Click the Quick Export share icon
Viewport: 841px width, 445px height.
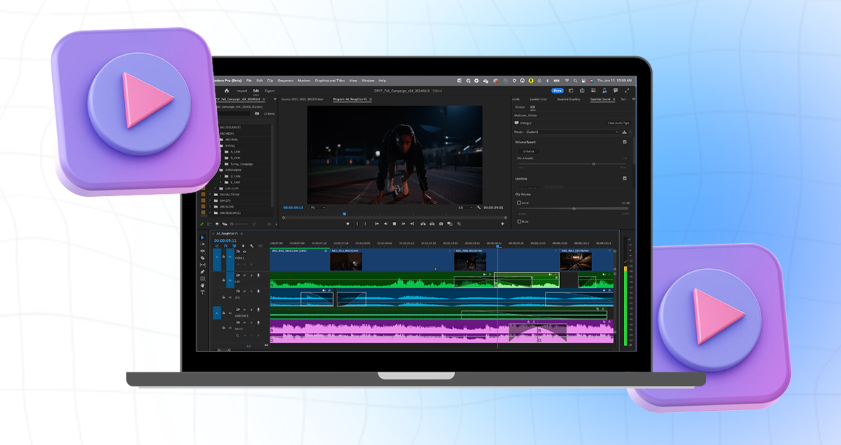[583, 91]
